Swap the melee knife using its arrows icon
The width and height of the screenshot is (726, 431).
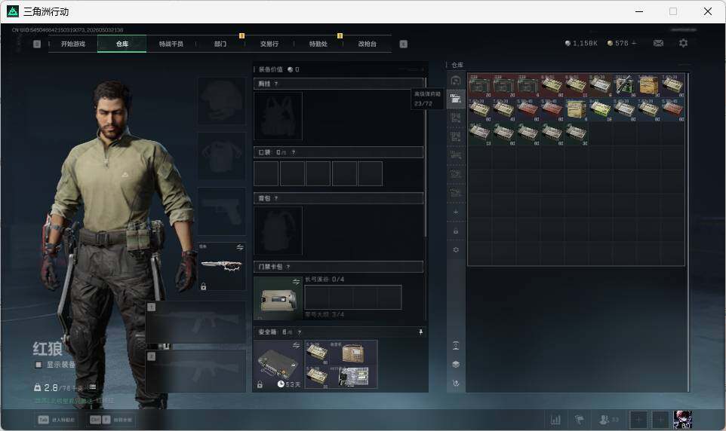click(240, 247)
